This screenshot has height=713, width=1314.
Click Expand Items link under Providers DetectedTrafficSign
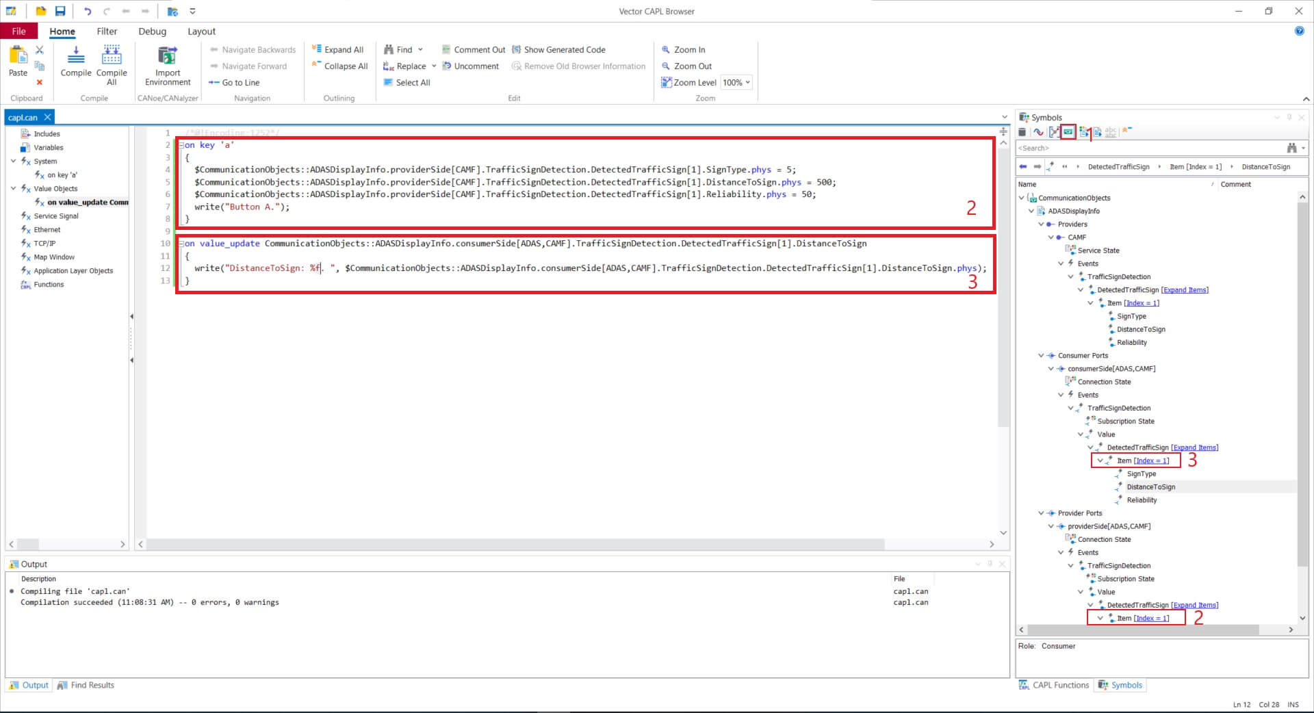[1185, 290]
